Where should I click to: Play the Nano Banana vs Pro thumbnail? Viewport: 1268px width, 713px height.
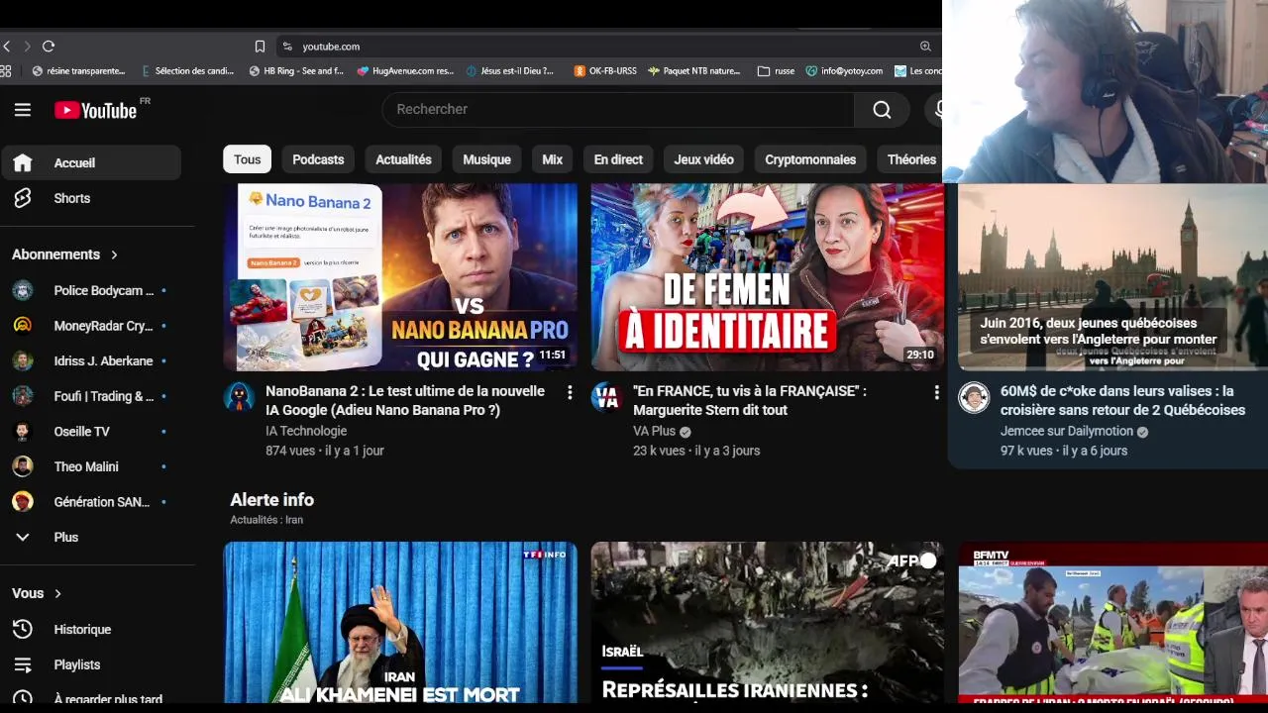coord(400,276)
